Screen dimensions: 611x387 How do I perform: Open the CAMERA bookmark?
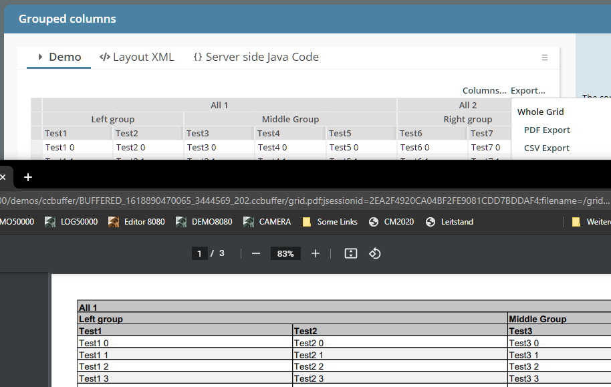point(267,222)
